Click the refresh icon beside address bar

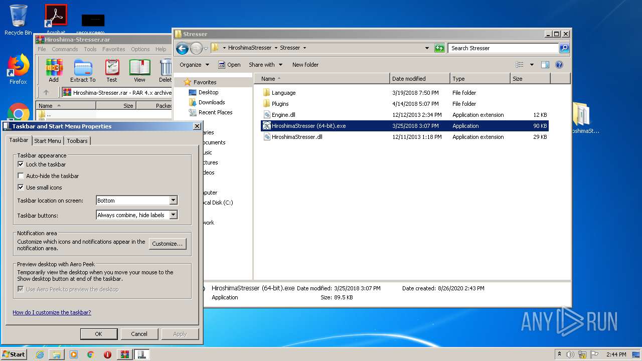click(x=439, y=48)
